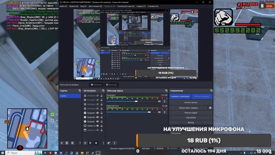Remove selected source with trash icon

click(90, 143)
